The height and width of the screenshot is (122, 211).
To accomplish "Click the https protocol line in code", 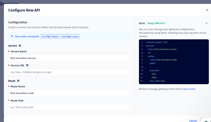I will click(x=154, y=77).
